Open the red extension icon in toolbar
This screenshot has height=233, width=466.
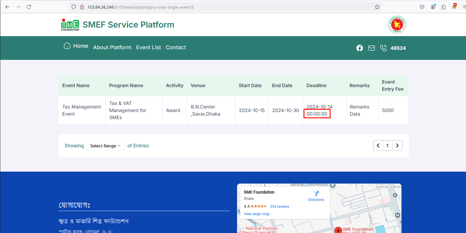point(454,6)
